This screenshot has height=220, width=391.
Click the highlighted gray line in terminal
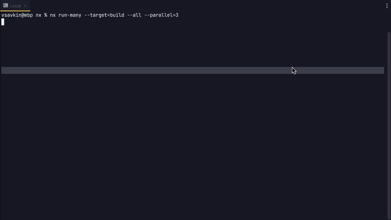tap(181, 71)
